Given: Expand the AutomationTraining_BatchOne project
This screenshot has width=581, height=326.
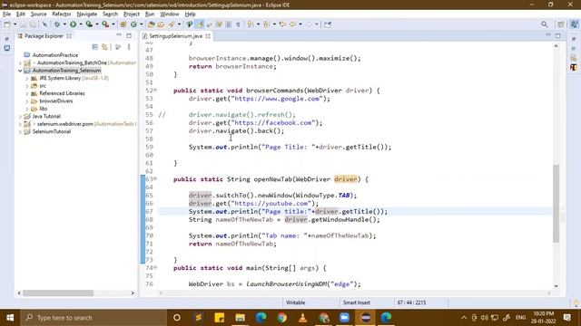Looking at the screenshot, I should (x=20, y=62).
